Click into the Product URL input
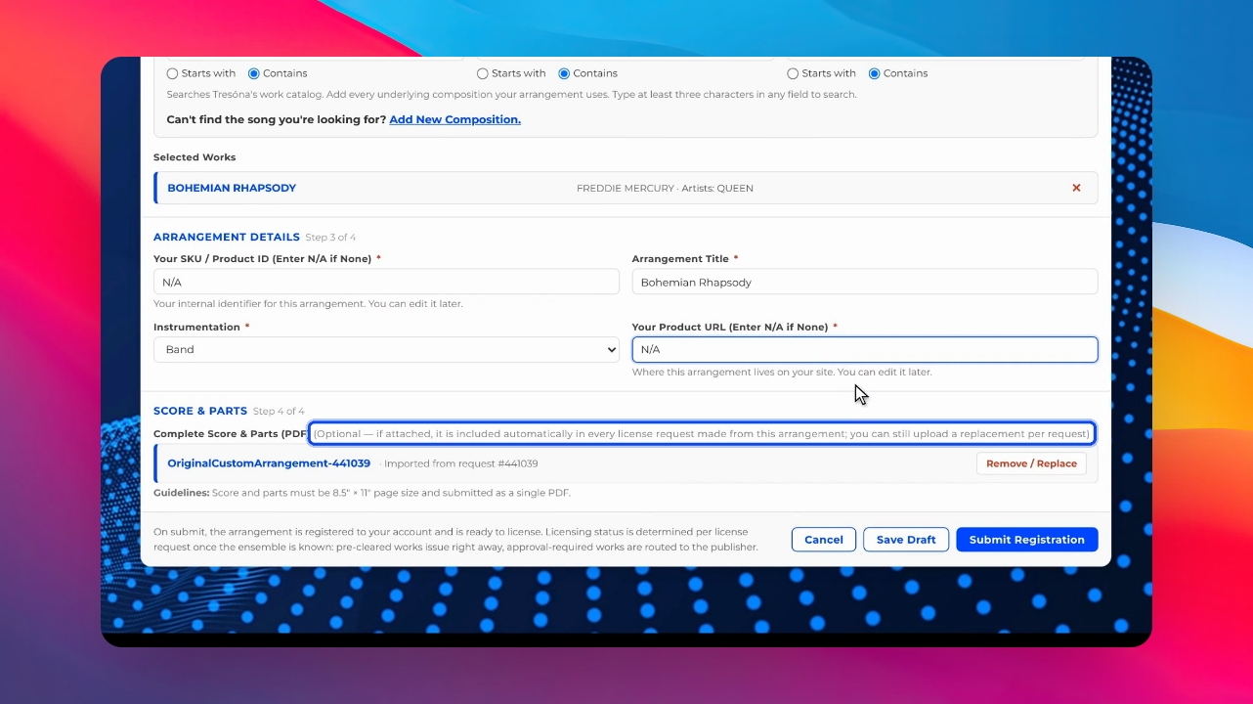1253x704 pixels. [x=865, y=349]
